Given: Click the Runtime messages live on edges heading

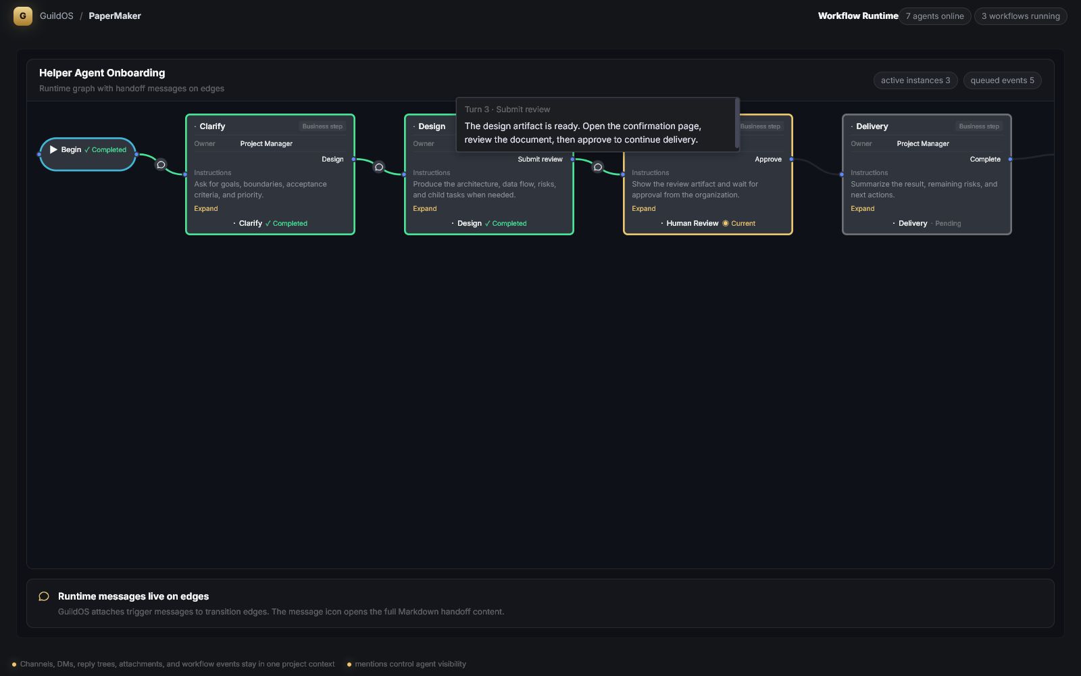Looking at the screenshot, I should (133, 596).
